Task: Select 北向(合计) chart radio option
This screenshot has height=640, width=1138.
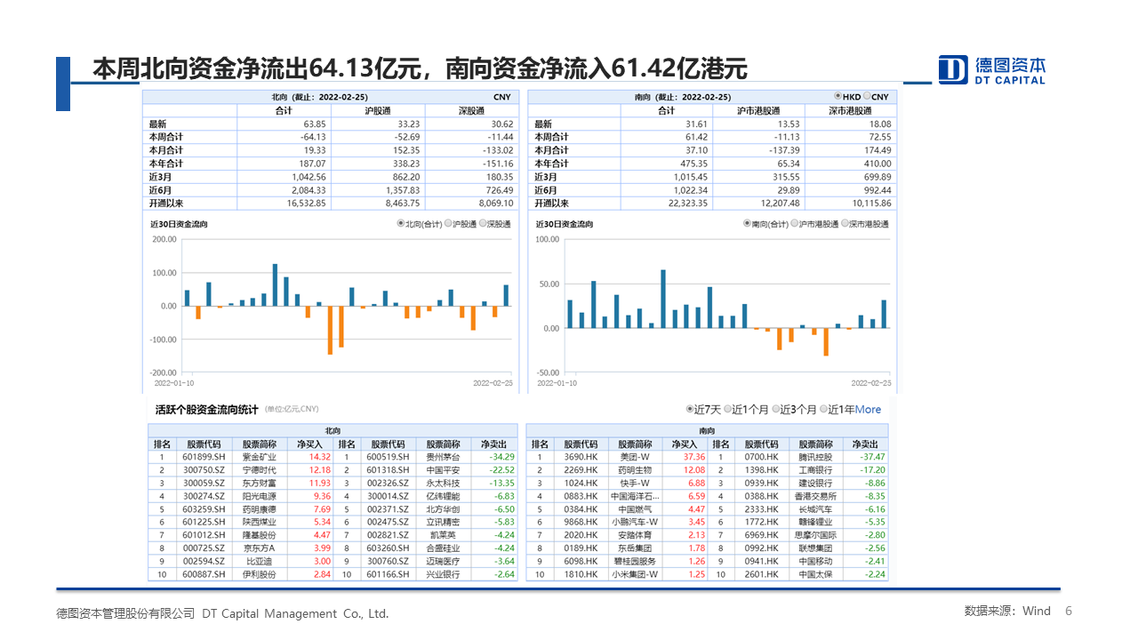Action: click(x=401, y=224)
